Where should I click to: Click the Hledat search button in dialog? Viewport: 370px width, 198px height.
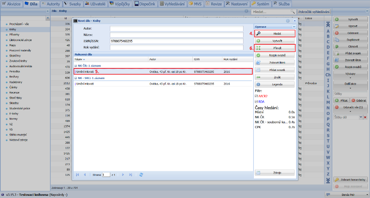coord(275,34)
